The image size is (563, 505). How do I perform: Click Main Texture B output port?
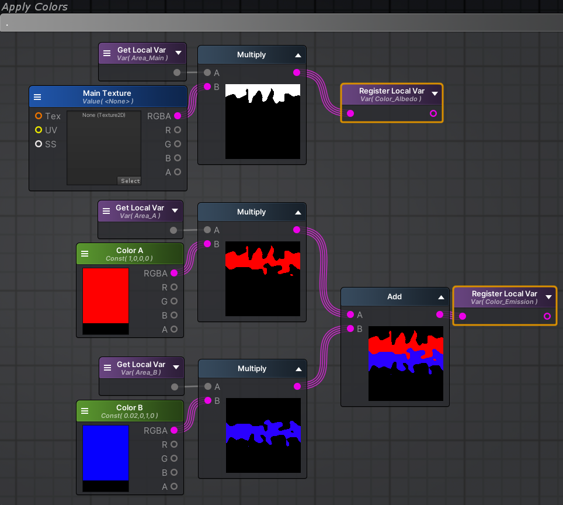[x=178, y=158]
